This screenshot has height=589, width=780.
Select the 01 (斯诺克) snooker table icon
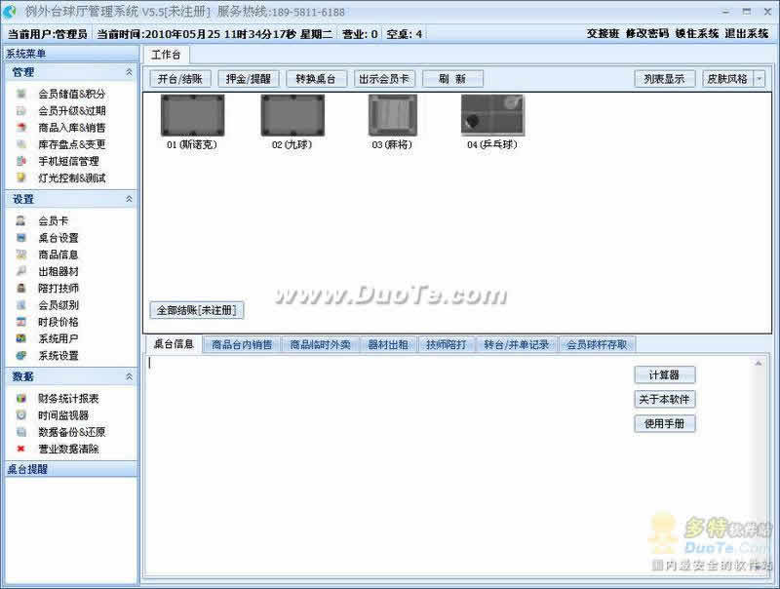tap(192, 115)
